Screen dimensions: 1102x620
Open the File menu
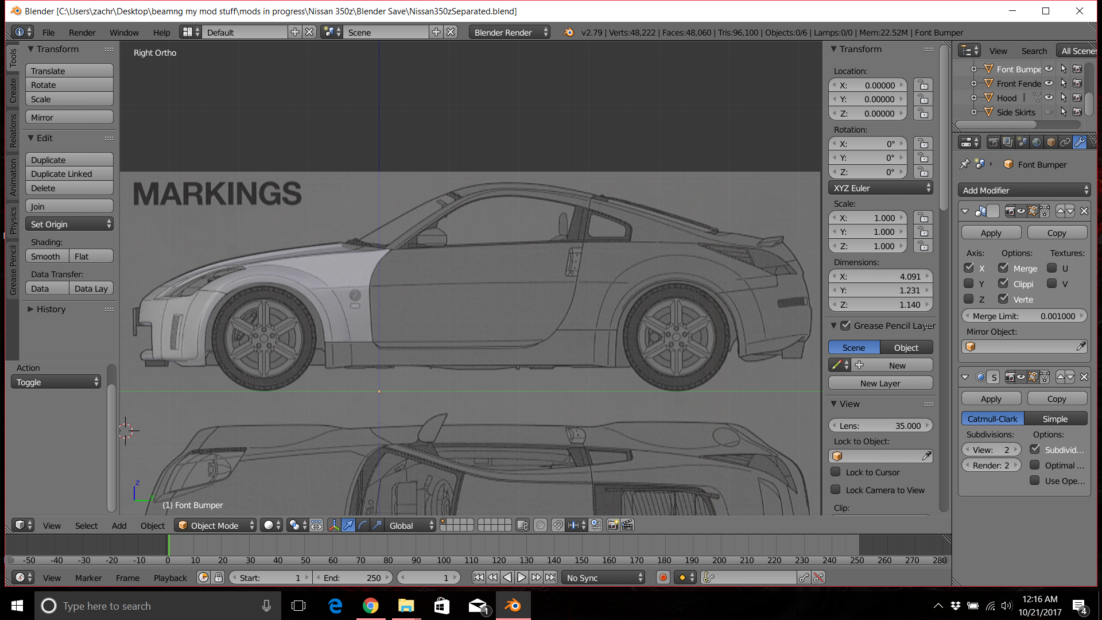49,32
